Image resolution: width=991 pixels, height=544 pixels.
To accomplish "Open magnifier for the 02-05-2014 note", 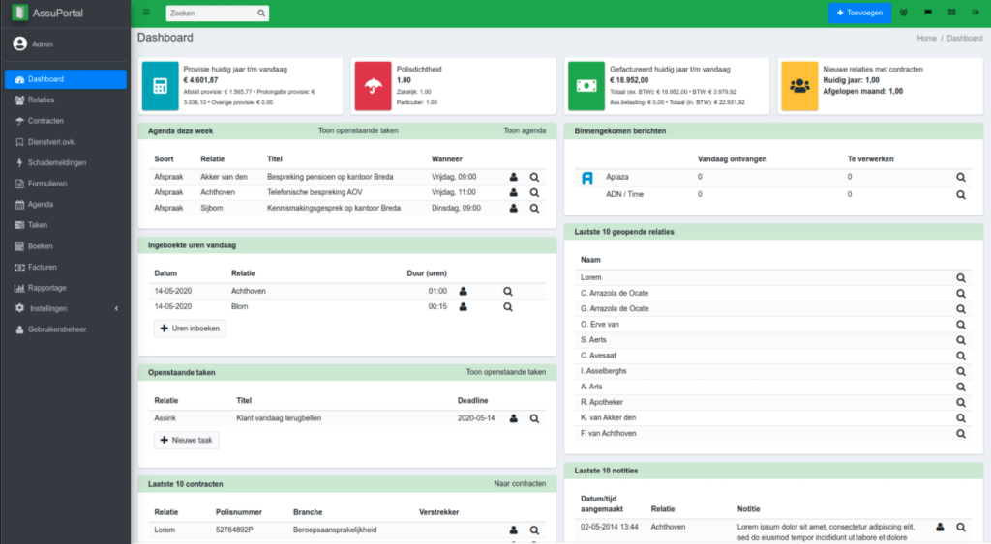I will point(961,527).
